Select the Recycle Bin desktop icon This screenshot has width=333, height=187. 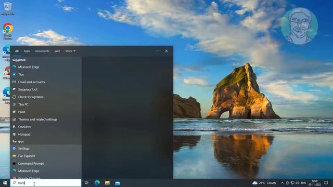click(x=8, y=9)
